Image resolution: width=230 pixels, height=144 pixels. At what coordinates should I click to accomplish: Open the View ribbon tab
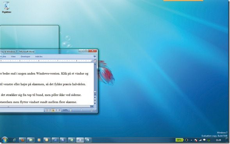[x=13, y=56]
